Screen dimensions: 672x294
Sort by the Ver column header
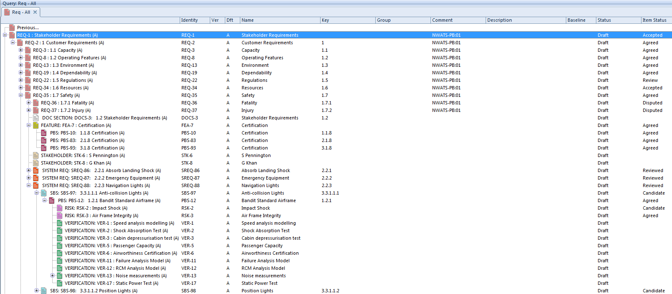tap(217, 20)
